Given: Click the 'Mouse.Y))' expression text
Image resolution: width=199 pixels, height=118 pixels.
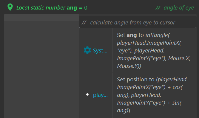Looking at the screenshot, I should pyautogui.click(x=129, y=66).
